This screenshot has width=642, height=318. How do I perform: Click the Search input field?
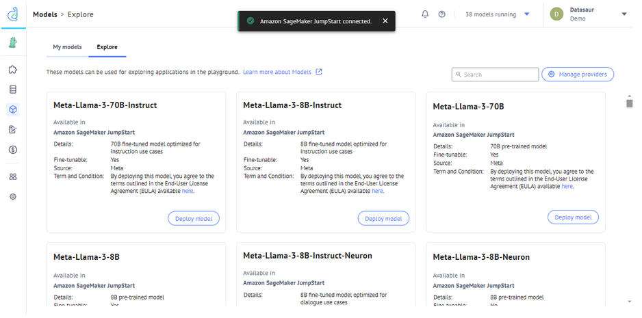(495, 75)
